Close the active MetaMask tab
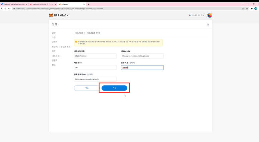 pos(84,4)
